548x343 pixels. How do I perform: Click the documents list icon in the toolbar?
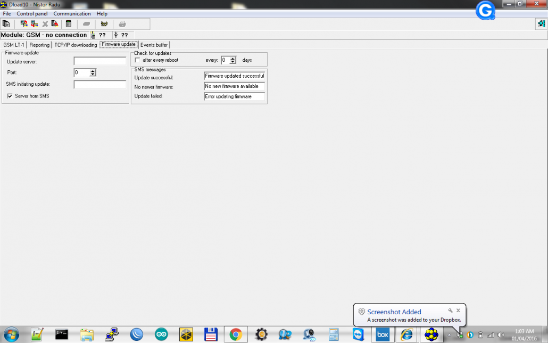coord(6,24)
